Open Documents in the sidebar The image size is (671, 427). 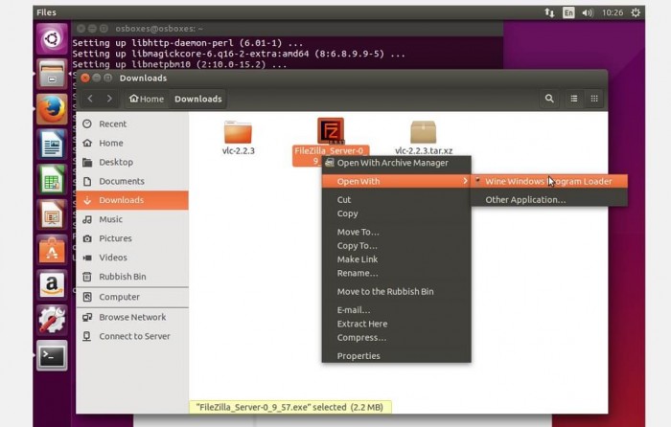132,181
